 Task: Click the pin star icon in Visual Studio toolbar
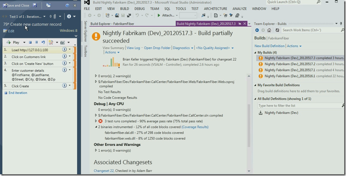[x=231, y=15]
